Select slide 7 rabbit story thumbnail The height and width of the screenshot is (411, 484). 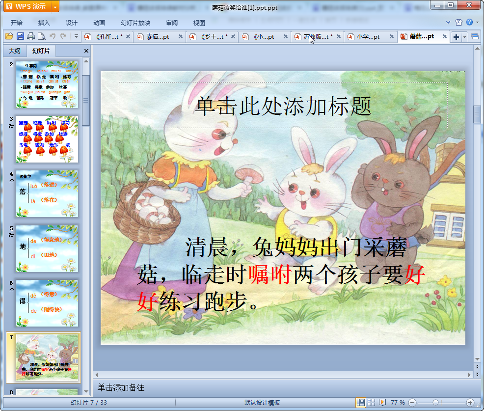tap(47, 358)
